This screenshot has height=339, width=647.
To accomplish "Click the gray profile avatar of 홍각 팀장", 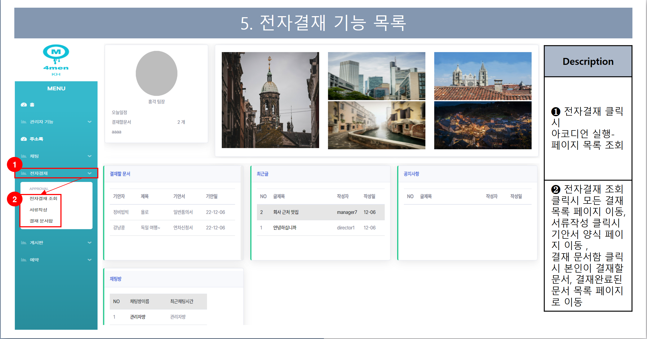I will 156,73.
